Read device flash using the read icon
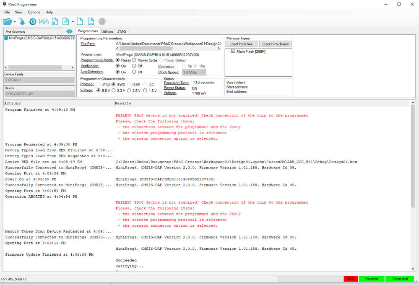The width and height of the screenshot is (419, 285). 66,21
